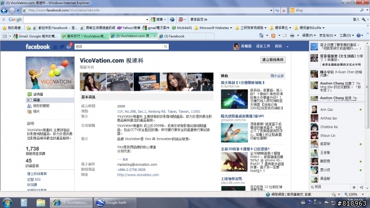Click the Facebook search magnifier button

click(166, 47)
